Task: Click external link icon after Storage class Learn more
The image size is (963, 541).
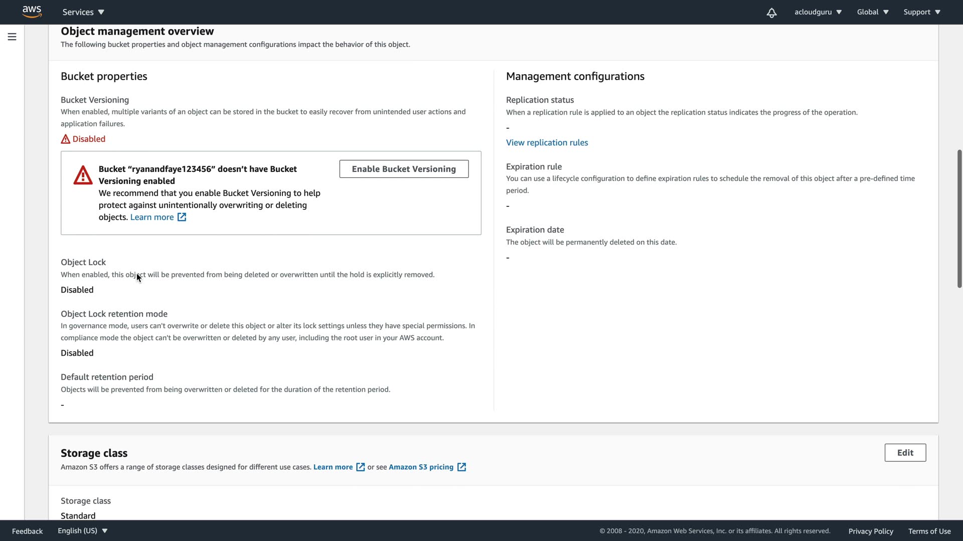Action: [360, 467]
